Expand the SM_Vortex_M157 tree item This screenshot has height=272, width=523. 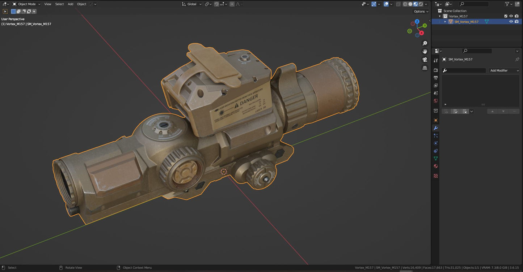(445, 22)
